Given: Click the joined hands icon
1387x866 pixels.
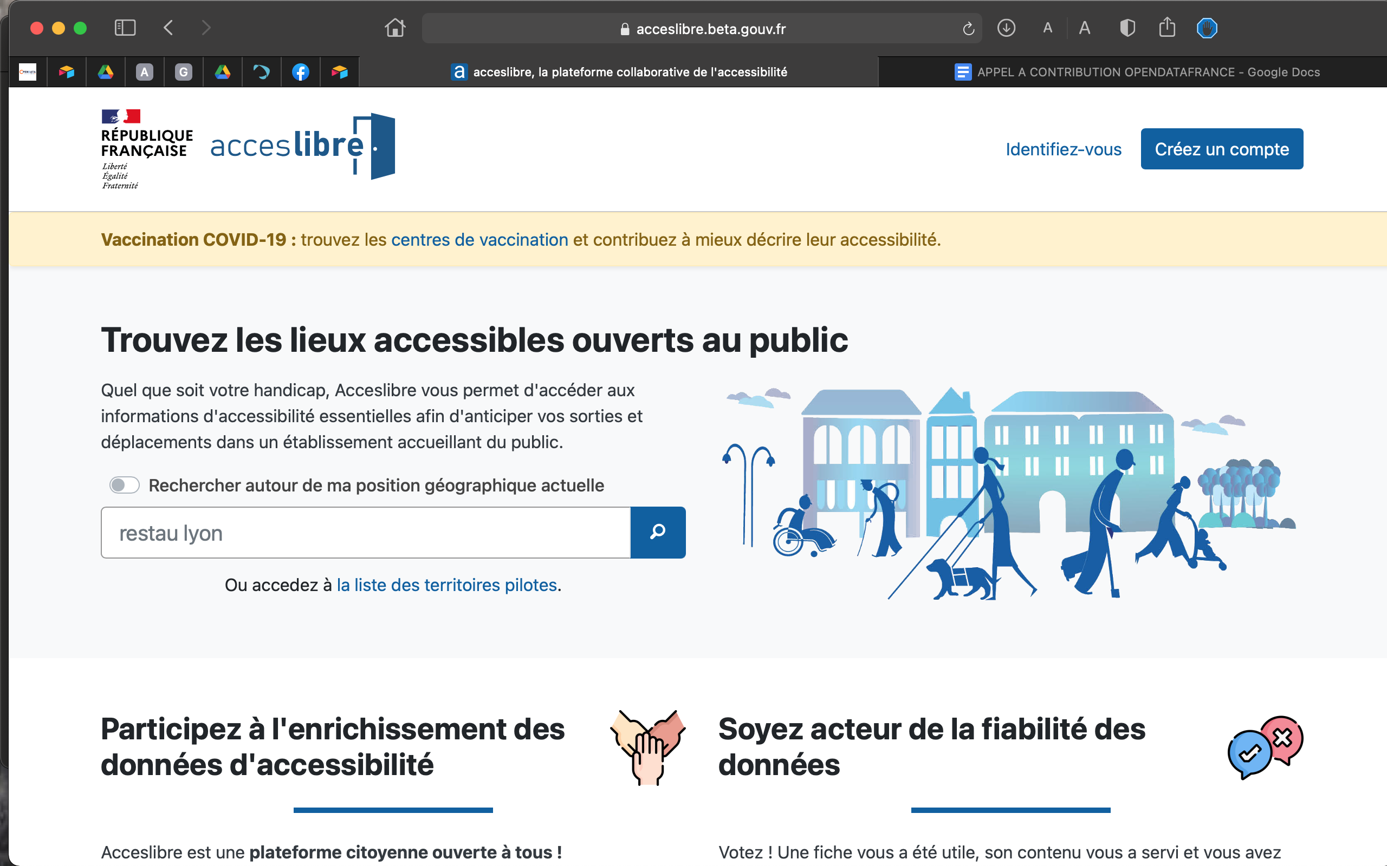Looking at the screenshot, I should (x=647, y=747).
